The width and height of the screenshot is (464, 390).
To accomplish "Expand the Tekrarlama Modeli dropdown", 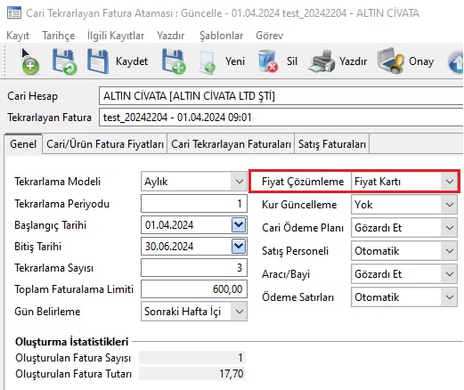I will coord(239,182).
